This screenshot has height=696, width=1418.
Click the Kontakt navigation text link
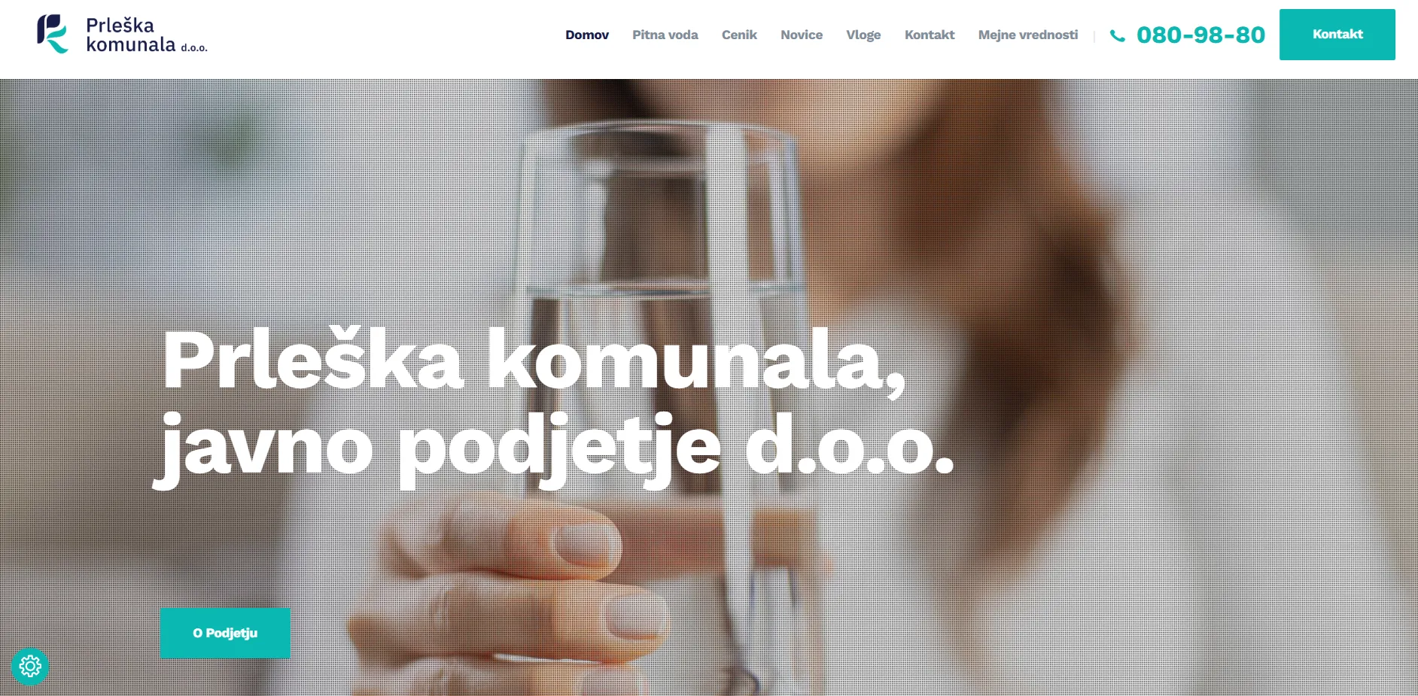[930, 35]
